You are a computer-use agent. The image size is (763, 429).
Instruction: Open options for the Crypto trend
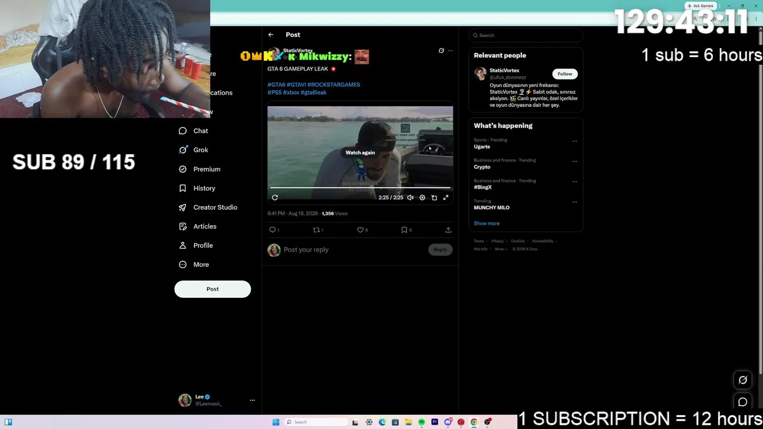575,161
